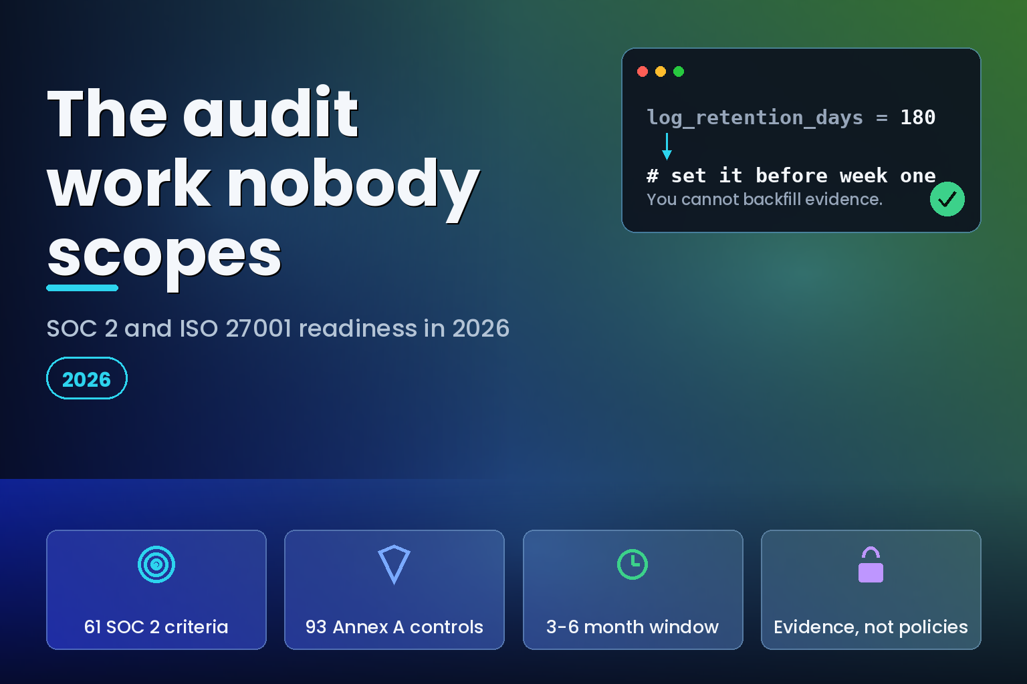The width and height of the screenshot is (1027, 684).
Task: Click the green clock icon
Action: point(633,564)
